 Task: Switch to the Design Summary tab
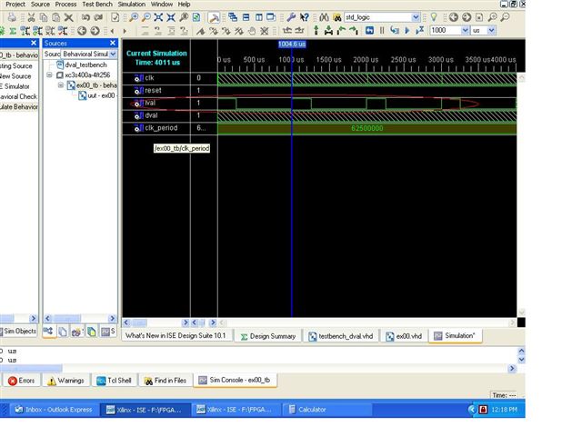[x=267, y=336]
